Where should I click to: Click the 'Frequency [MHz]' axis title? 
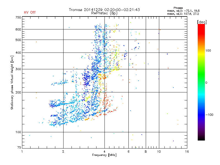coord(104,155)
